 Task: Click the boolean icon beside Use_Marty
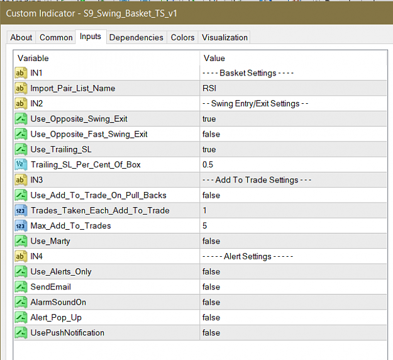(x=21, y=241)
